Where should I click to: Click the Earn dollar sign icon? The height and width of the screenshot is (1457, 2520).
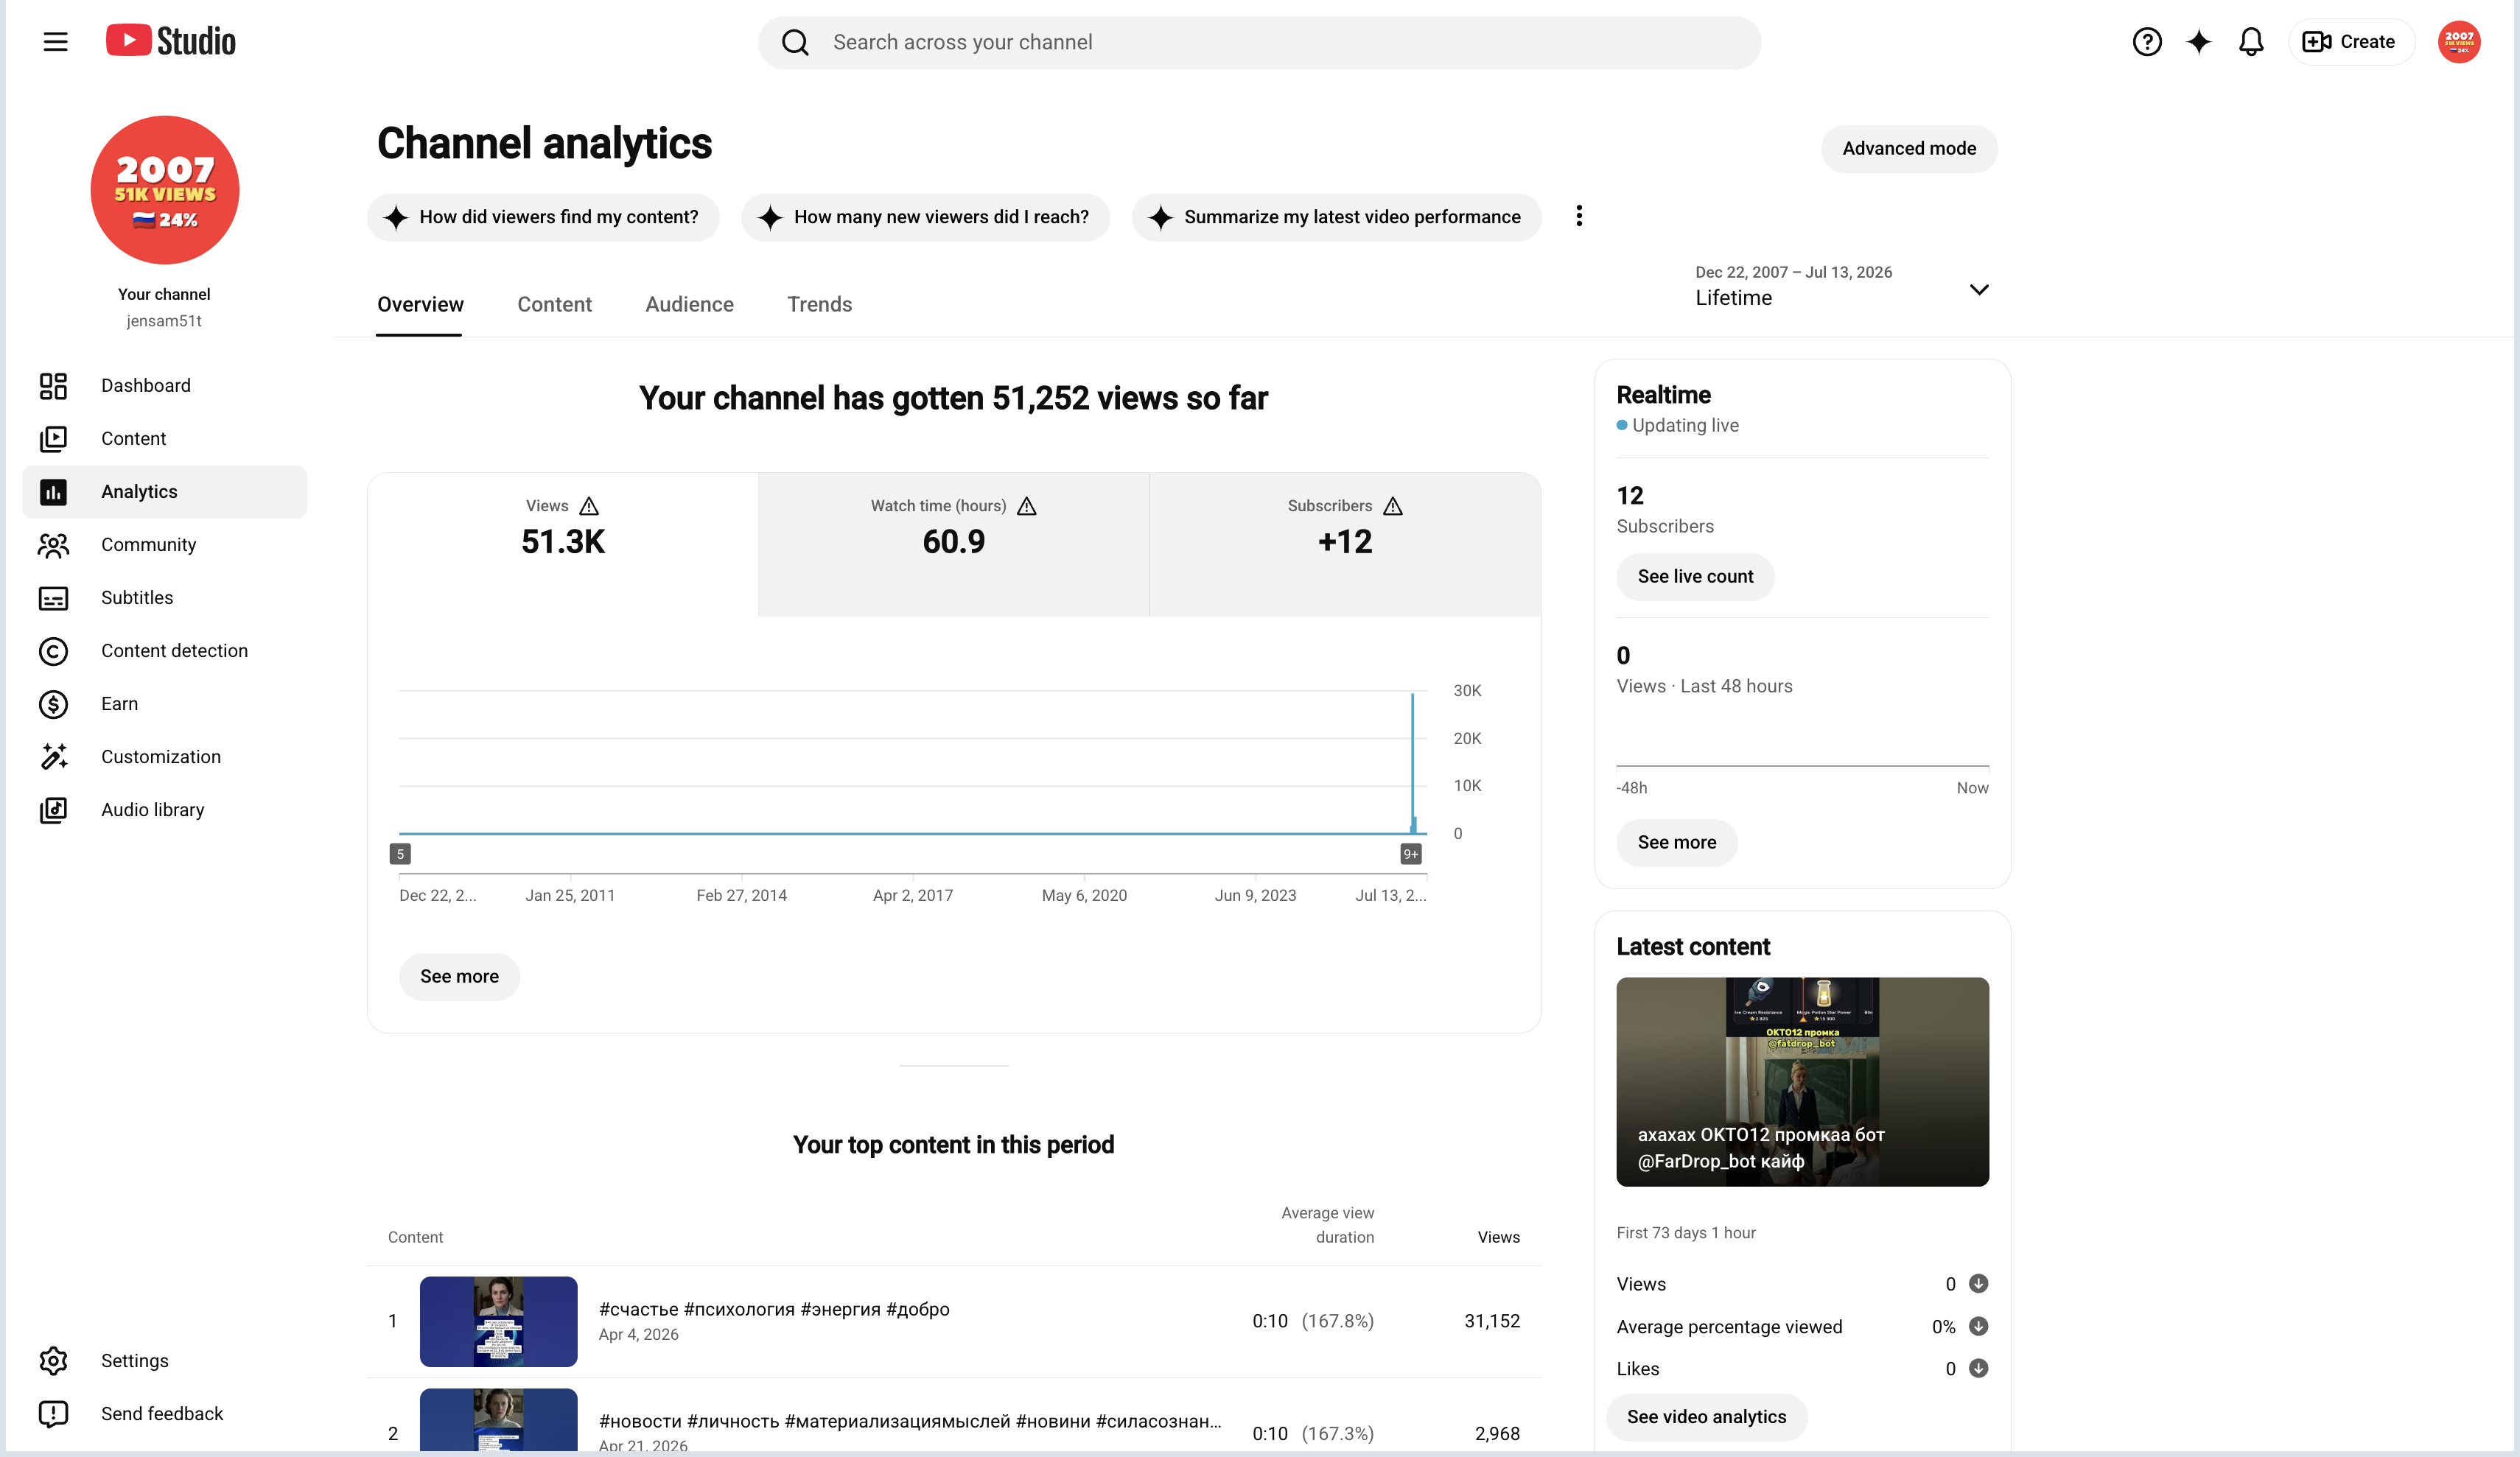[53, 704]
